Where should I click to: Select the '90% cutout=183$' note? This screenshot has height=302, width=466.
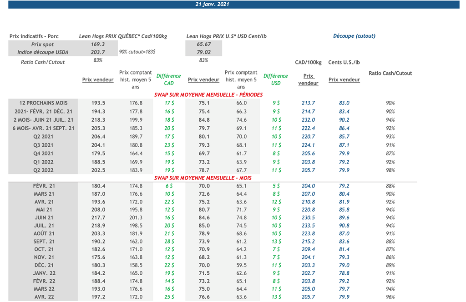137,52
